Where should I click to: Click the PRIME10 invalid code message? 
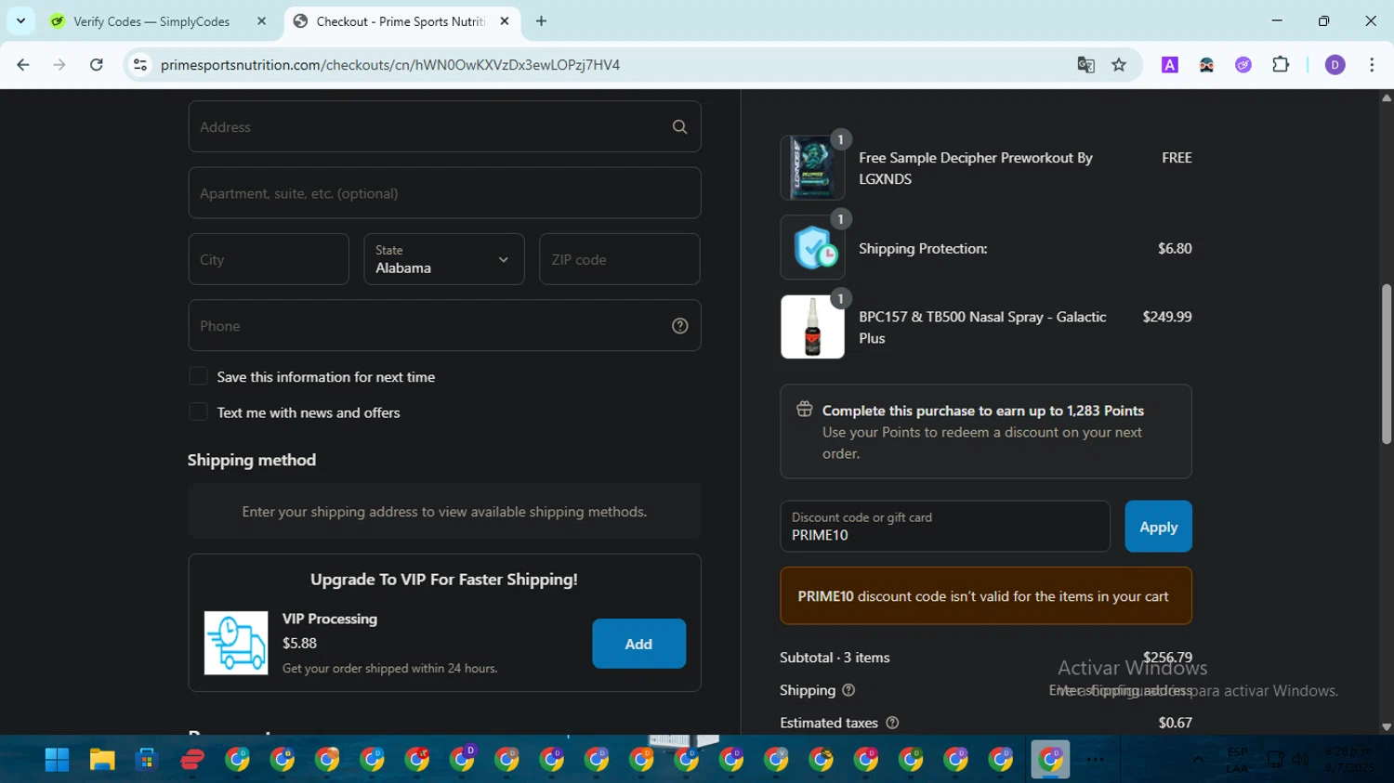(x=986, y=596)
